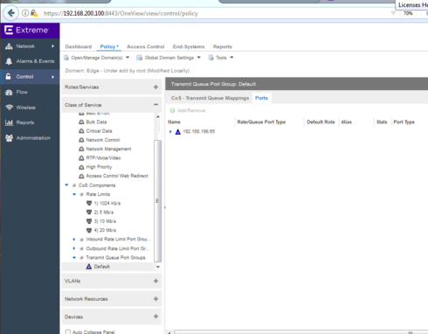Open Administration users icon
428x334 pixels.
(9, 138)
